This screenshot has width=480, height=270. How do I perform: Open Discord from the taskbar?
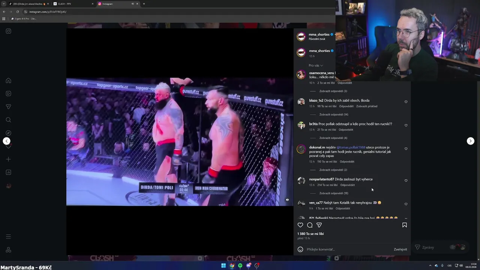click(248, 265)
